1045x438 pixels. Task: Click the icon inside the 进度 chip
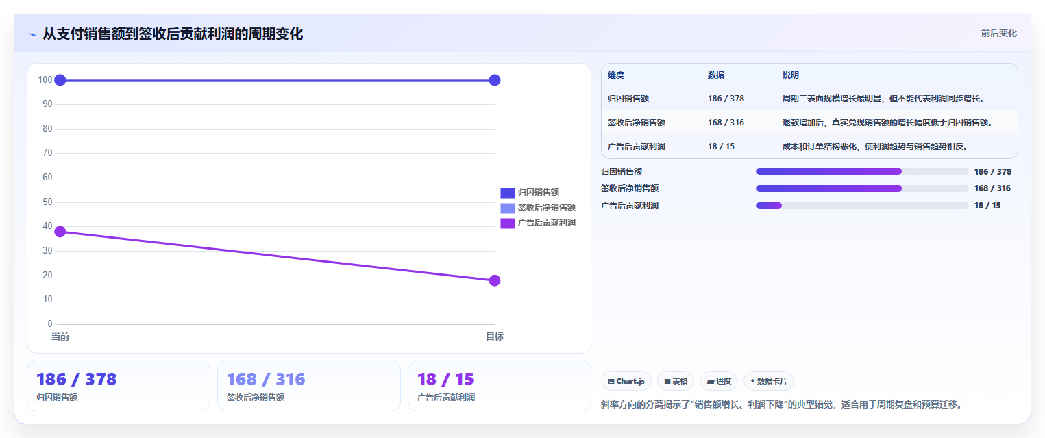point(710,381)
